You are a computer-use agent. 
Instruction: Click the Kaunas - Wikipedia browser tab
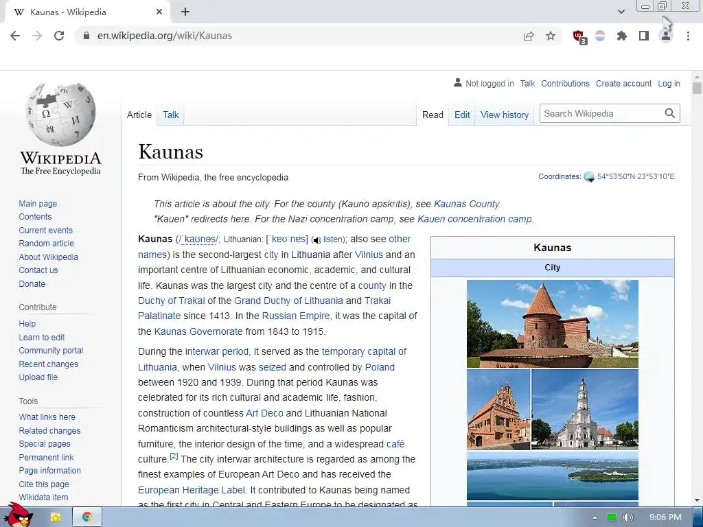(87, 12)
